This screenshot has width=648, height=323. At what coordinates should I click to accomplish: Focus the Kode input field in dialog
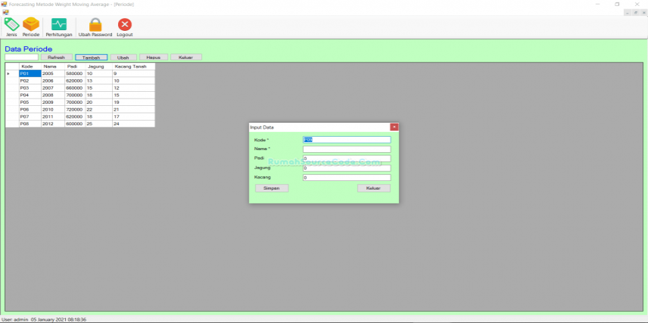[346, 140]
